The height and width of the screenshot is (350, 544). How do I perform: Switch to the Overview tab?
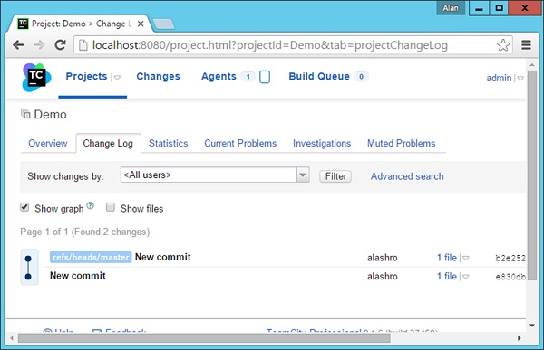point(48,143)
